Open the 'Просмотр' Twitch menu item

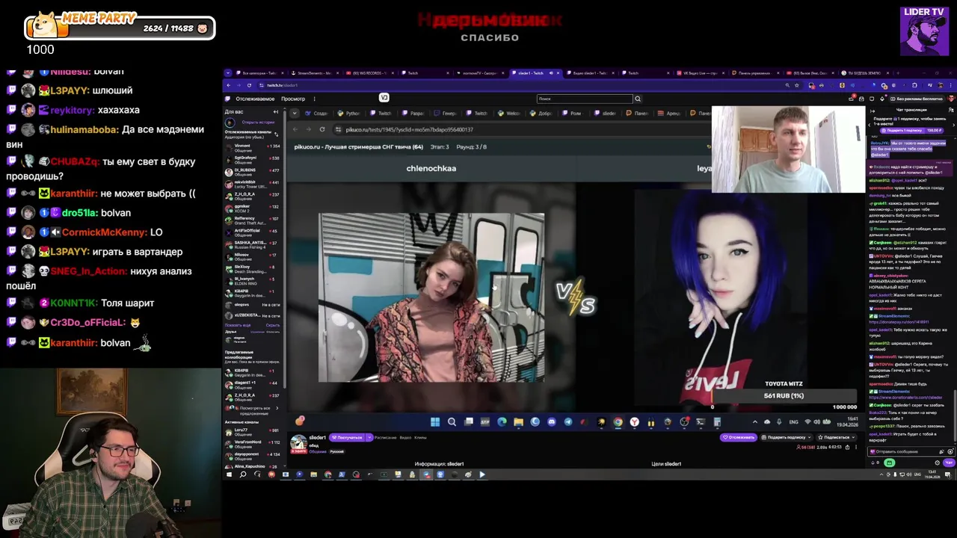tap(293, 99)
